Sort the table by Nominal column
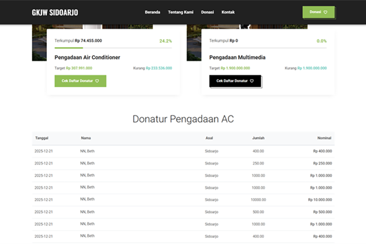Image resolution: width=366 pixels, height=244 pixels. (x=324, y=138)
